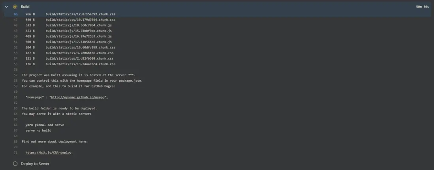Click the 18.3c0c70b4.chunk.js log line
434x170 pixels.
click(x=79, y=25)
